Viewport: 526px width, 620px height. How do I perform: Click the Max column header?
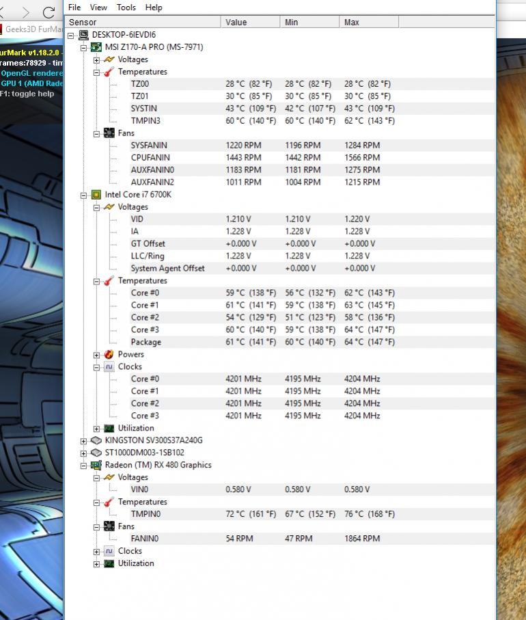(x=369, y=22)
